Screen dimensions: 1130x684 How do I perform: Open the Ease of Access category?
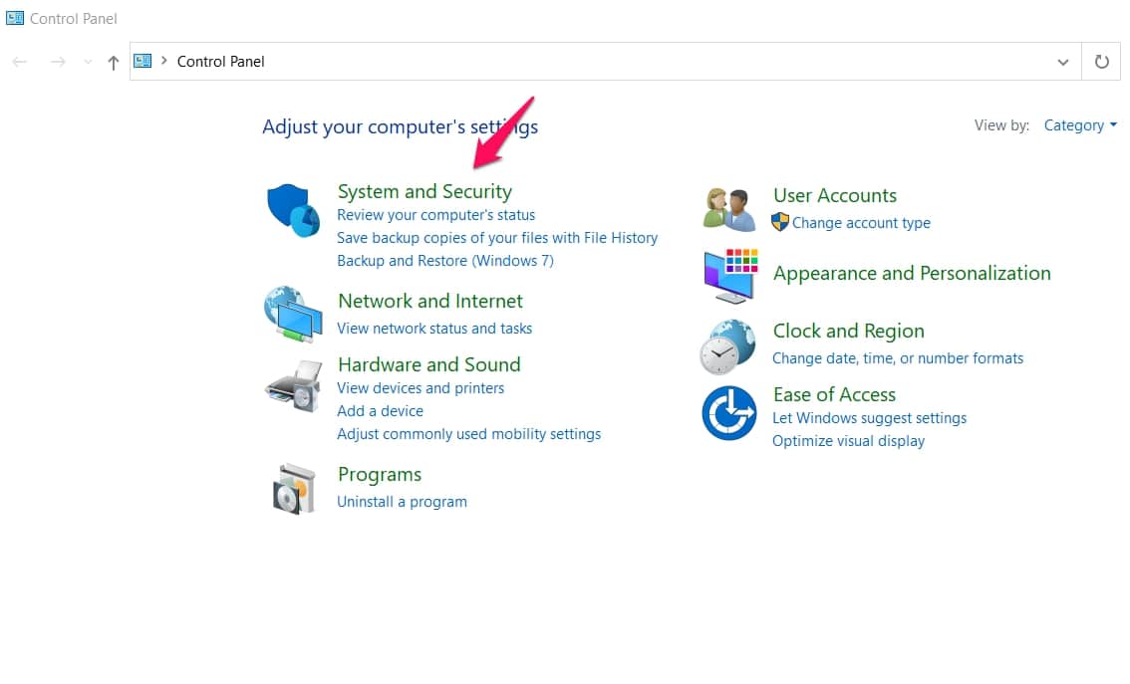[x=834, y=394]
